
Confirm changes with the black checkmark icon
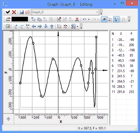(x=8, y=12)
